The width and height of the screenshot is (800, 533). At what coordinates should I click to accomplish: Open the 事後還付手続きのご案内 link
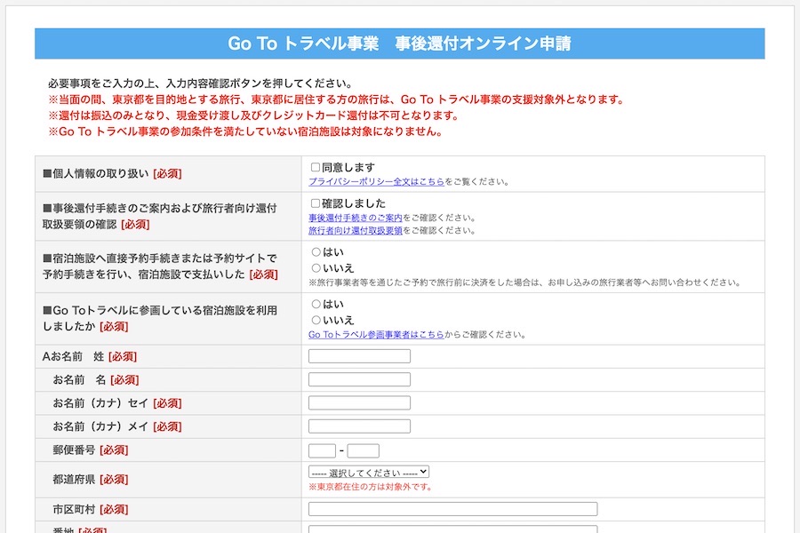click(x=355, y=218)
